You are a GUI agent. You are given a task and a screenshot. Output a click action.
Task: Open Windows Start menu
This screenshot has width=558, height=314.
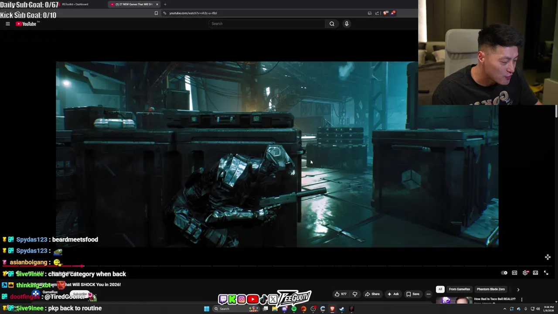pos(207,309)
